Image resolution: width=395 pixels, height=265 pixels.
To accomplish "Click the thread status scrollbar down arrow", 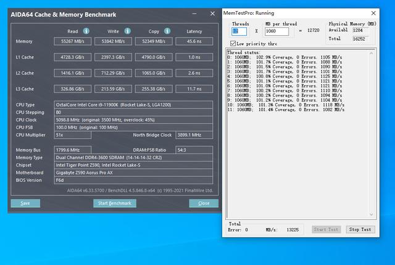I will coord(372,214).
